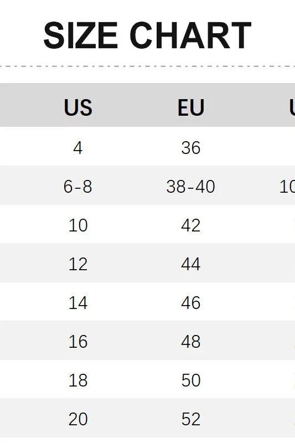This screenshot has height=443, width=295.
Task: Select EU size 44 cell
Action: coord(191,264)
